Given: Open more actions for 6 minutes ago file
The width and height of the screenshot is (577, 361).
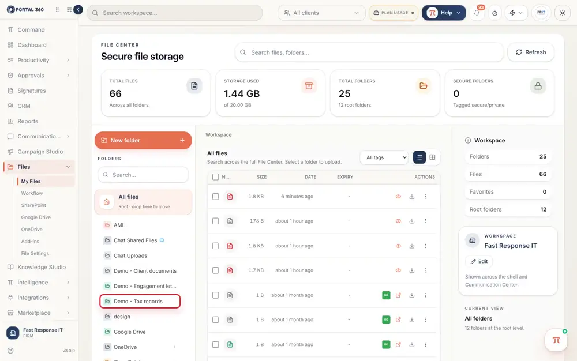Looking at the screenshot, I should point(425,197).
